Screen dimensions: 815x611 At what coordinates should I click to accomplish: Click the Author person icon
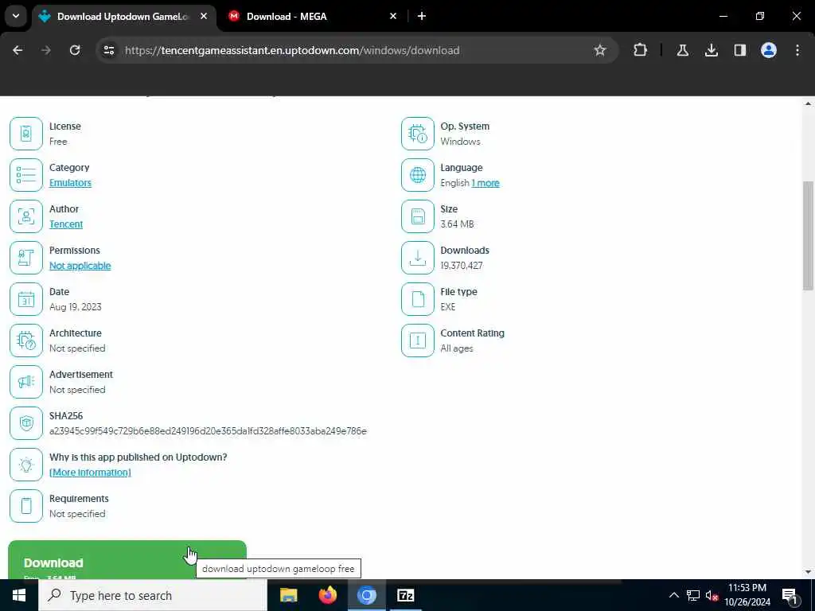[26, 216]
